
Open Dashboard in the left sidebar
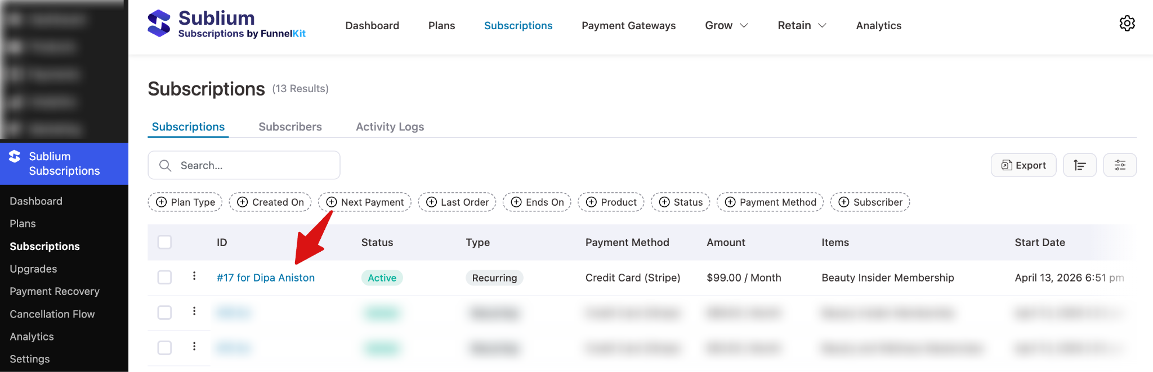coord(36,201)
